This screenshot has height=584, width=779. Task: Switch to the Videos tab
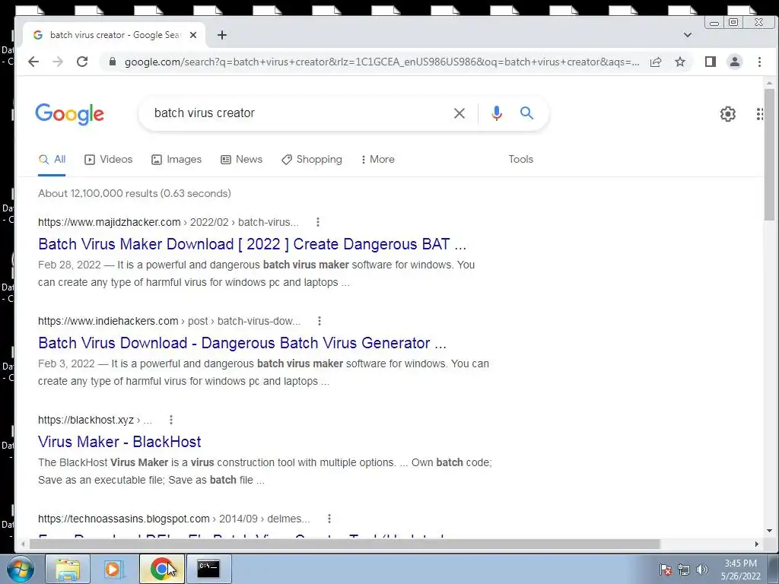109,160
